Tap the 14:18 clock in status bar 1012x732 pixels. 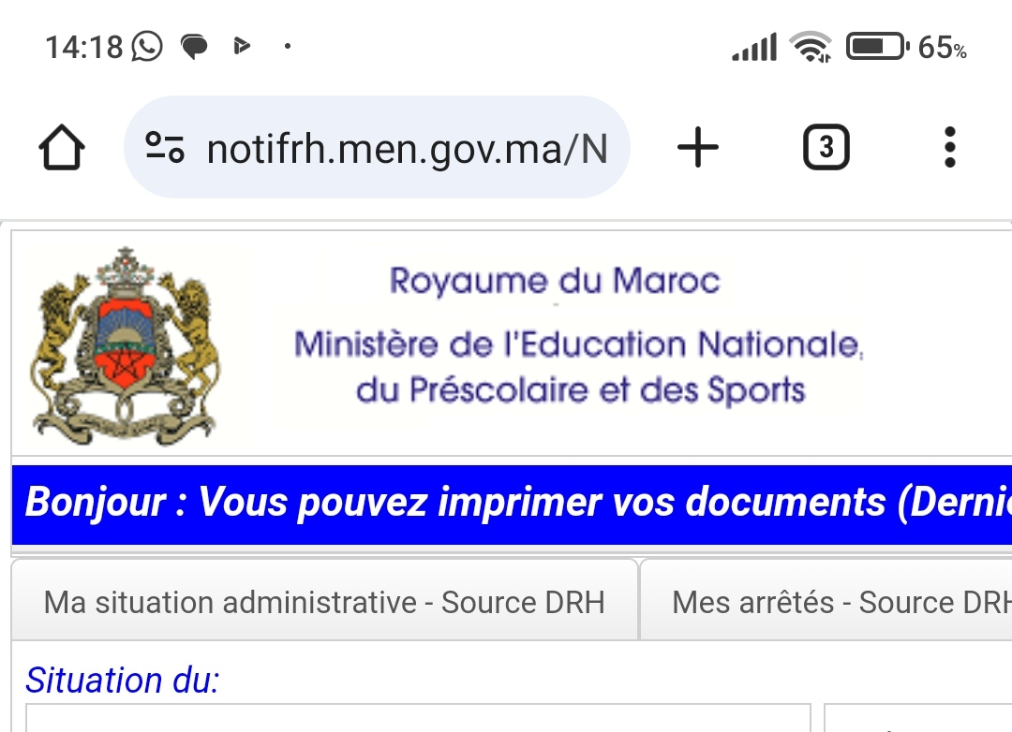click(x=84, y=47)
